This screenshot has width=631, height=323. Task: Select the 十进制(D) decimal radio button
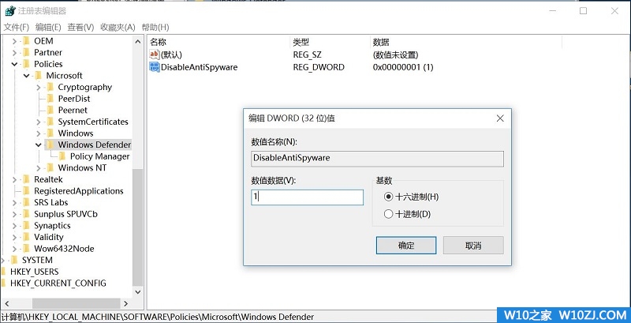click(x=387, y=214)
